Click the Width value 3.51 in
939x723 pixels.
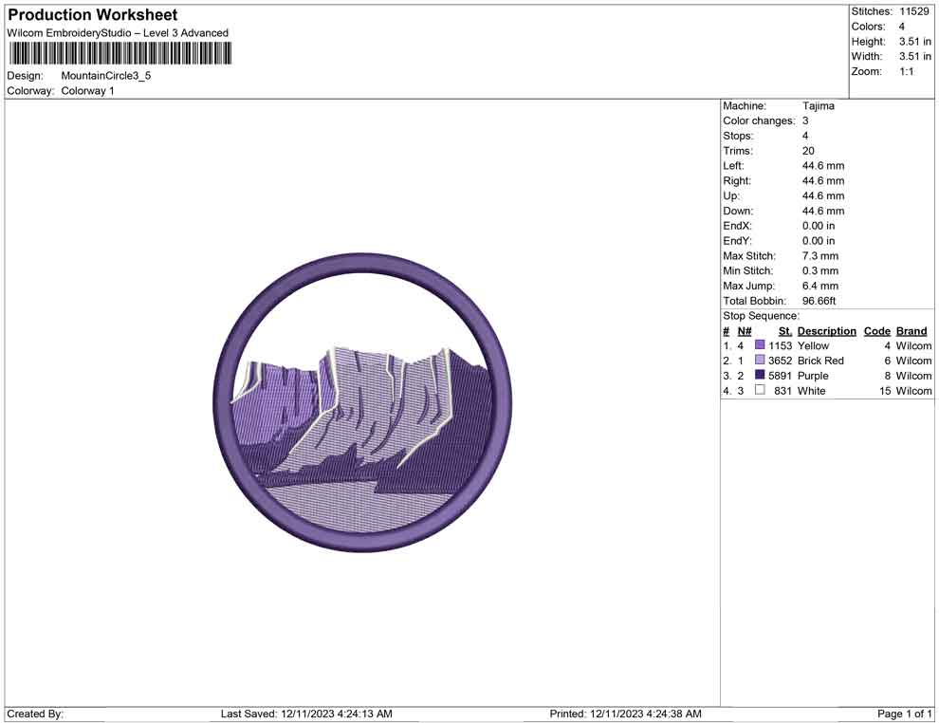click(915, 56)
